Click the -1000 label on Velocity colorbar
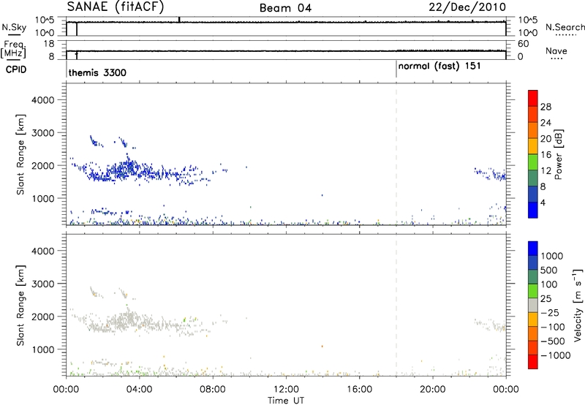This screenshot has height=405, width=585. 556,355
